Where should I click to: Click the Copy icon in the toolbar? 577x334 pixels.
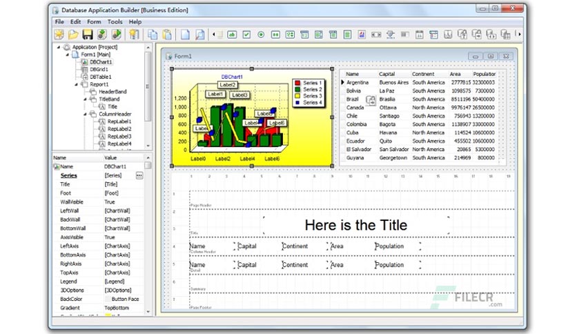tap(153, 35)
